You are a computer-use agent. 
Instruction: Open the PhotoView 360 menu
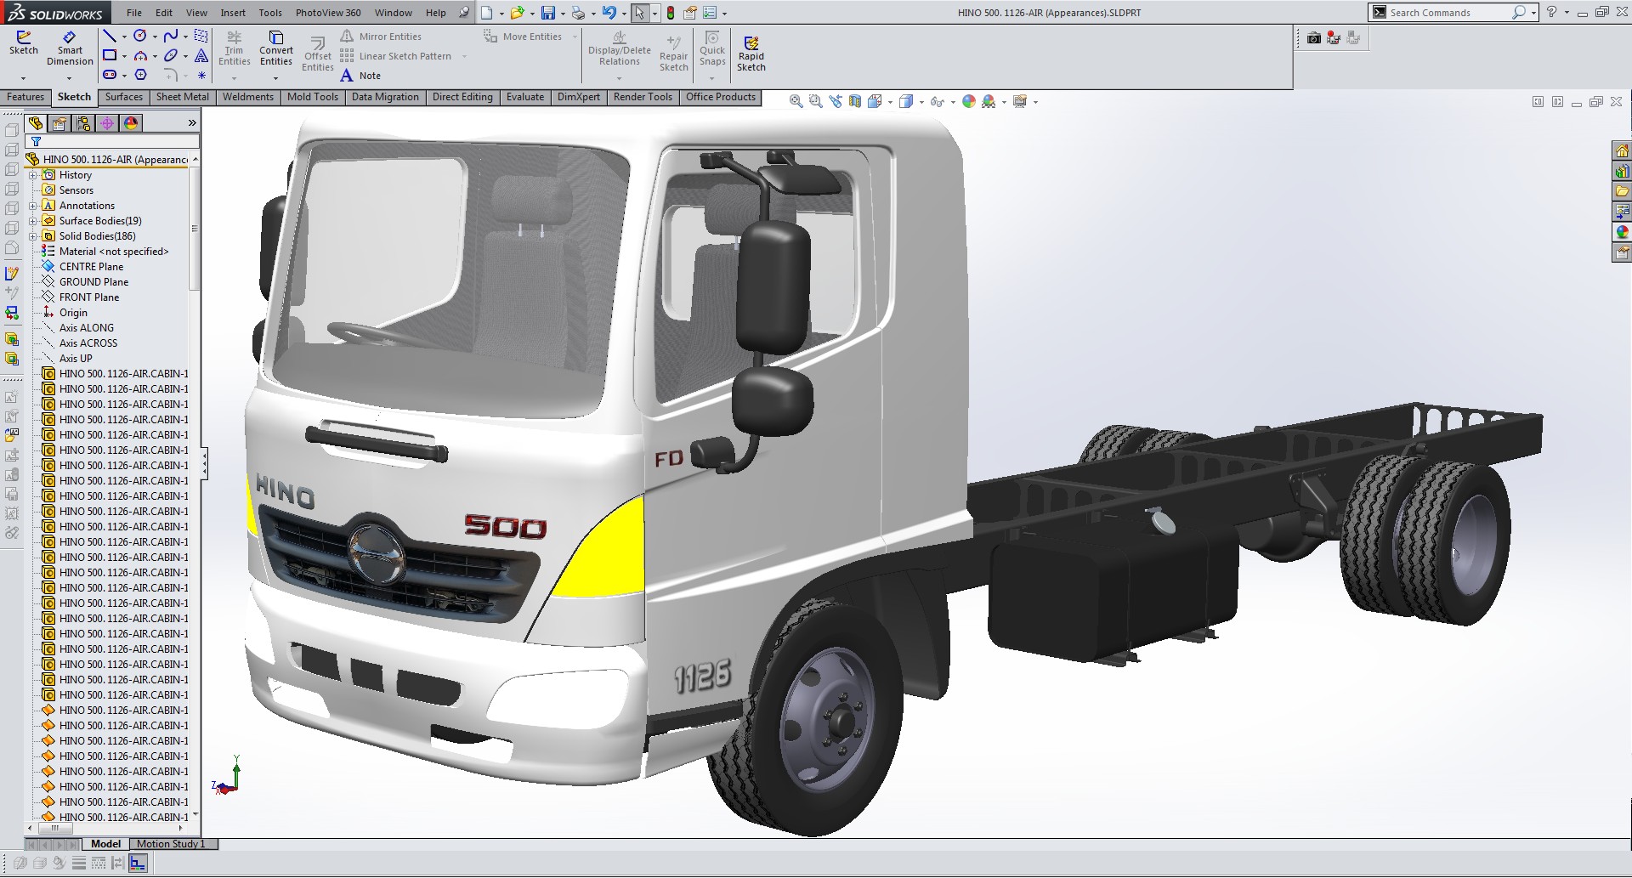tap(329, 12)
